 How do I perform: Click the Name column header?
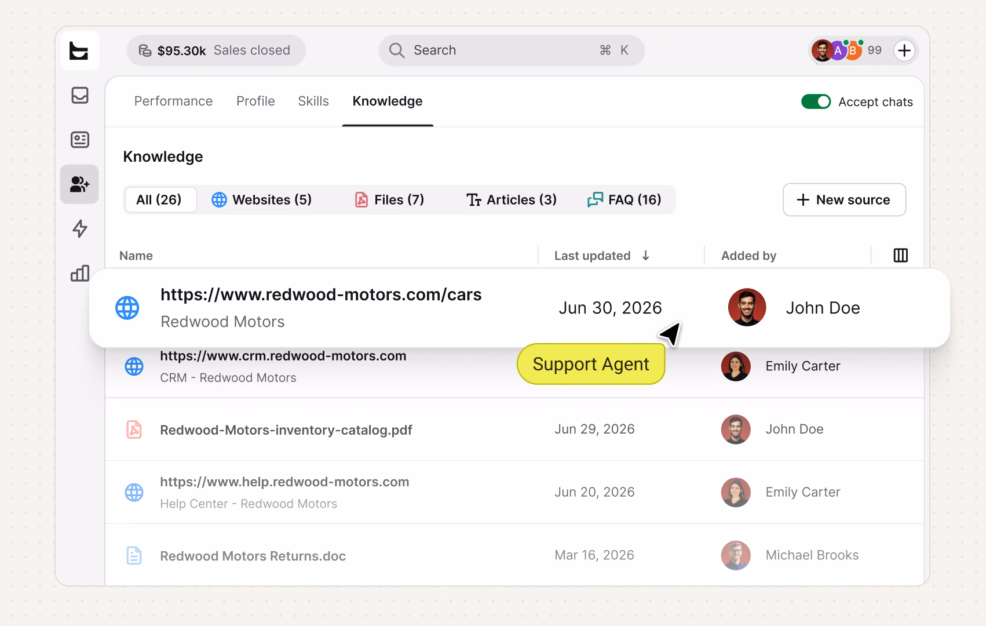click(x=136, y=256)
